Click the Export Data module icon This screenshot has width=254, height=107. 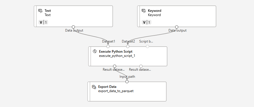(x=94, y=87)
